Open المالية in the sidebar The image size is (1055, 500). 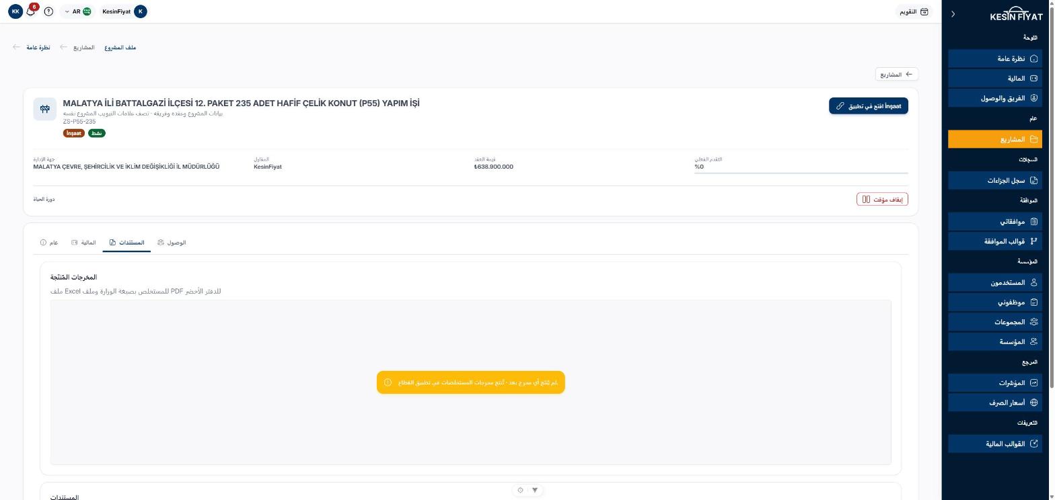(994, 79)
